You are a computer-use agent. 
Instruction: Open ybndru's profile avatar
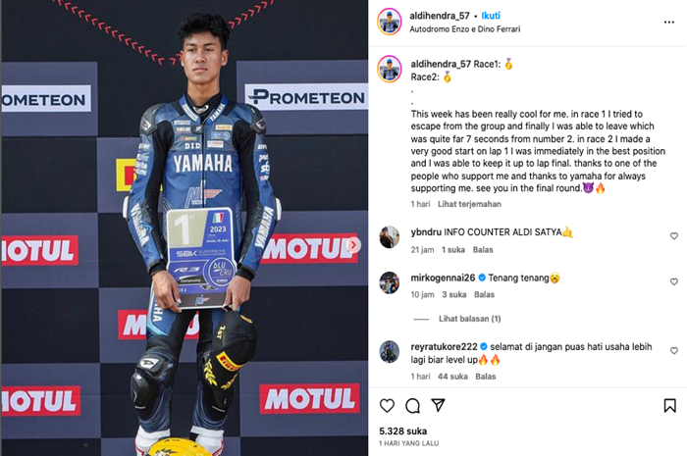[389, 236]
